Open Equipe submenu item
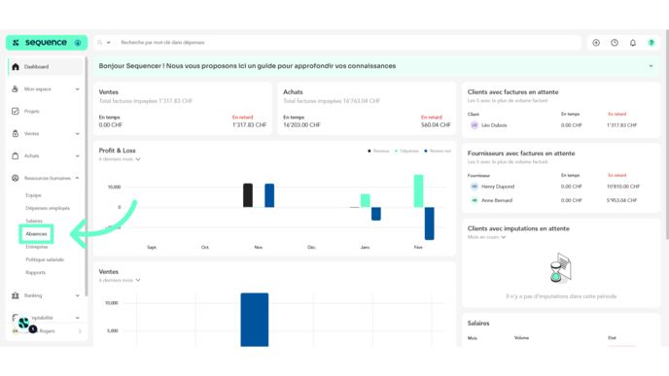 coord(33,195)
